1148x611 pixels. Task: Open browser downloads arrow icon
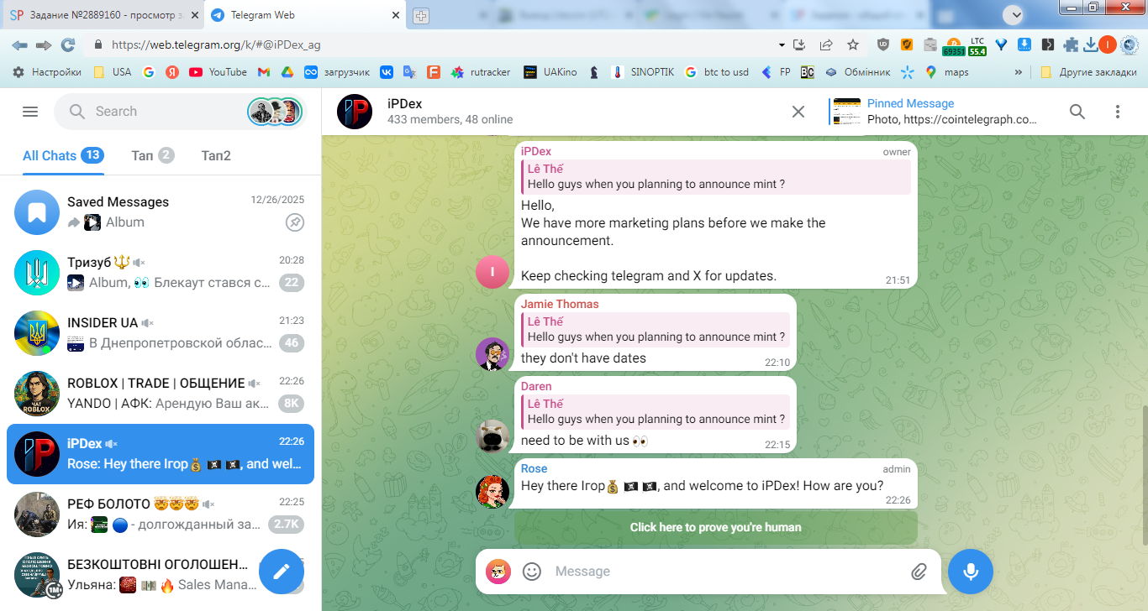click(1090, 45)
